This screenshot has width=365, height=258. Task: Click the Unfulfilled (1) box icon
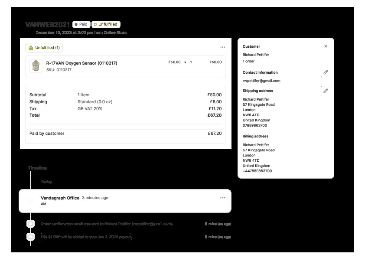point(31,48)
